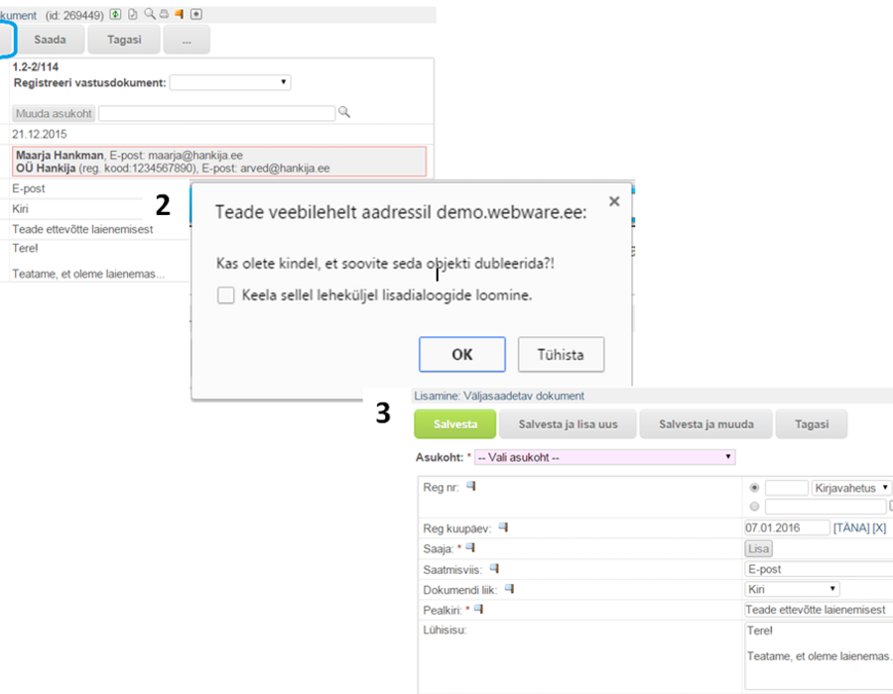Click the green refresh icon beside document id
Image resolution: width=893 pixels, height=694 pixels.
coord(116,14)
